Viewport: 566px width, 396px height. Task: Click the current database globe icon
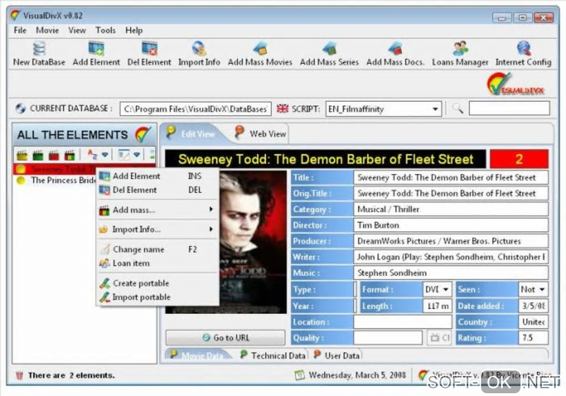[x=21, y=108]
